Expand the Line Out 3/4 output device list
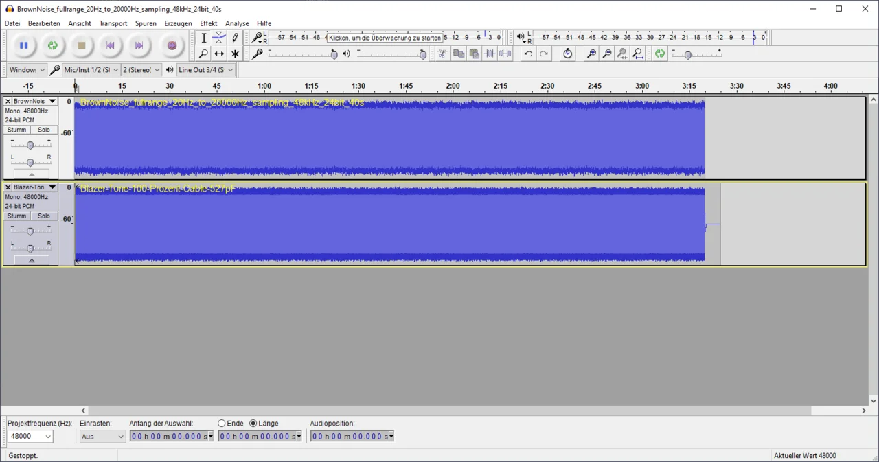The height and width of the screenshot is (462, 879). pyautogui.click(x=229, y=70)
